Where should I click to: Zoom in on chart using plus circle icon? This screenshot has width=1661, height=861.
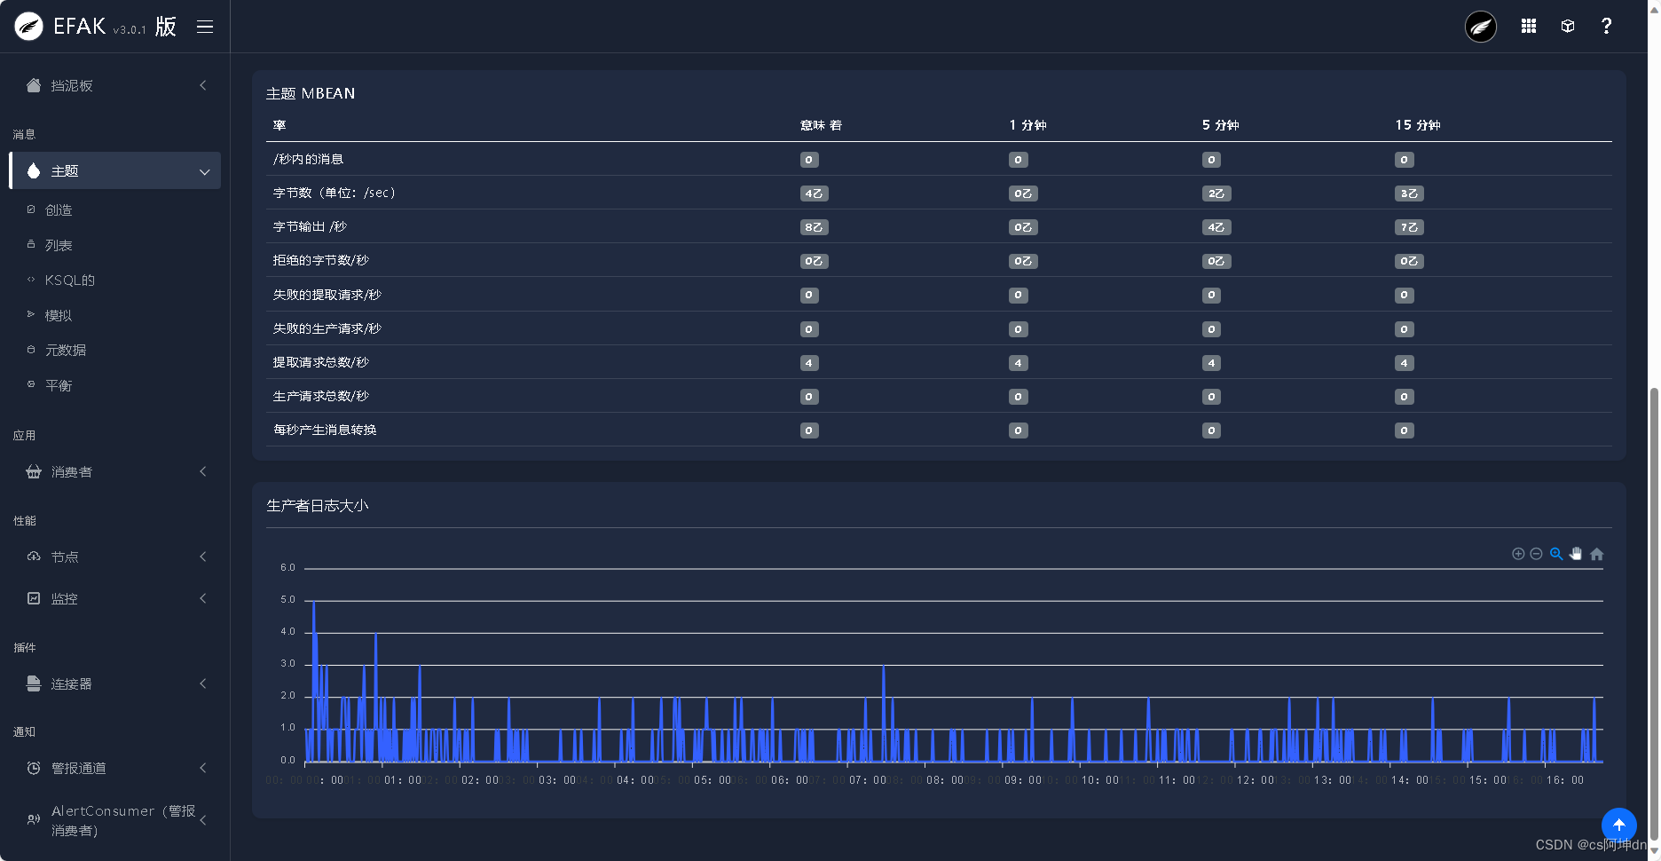pos(1517,553)
